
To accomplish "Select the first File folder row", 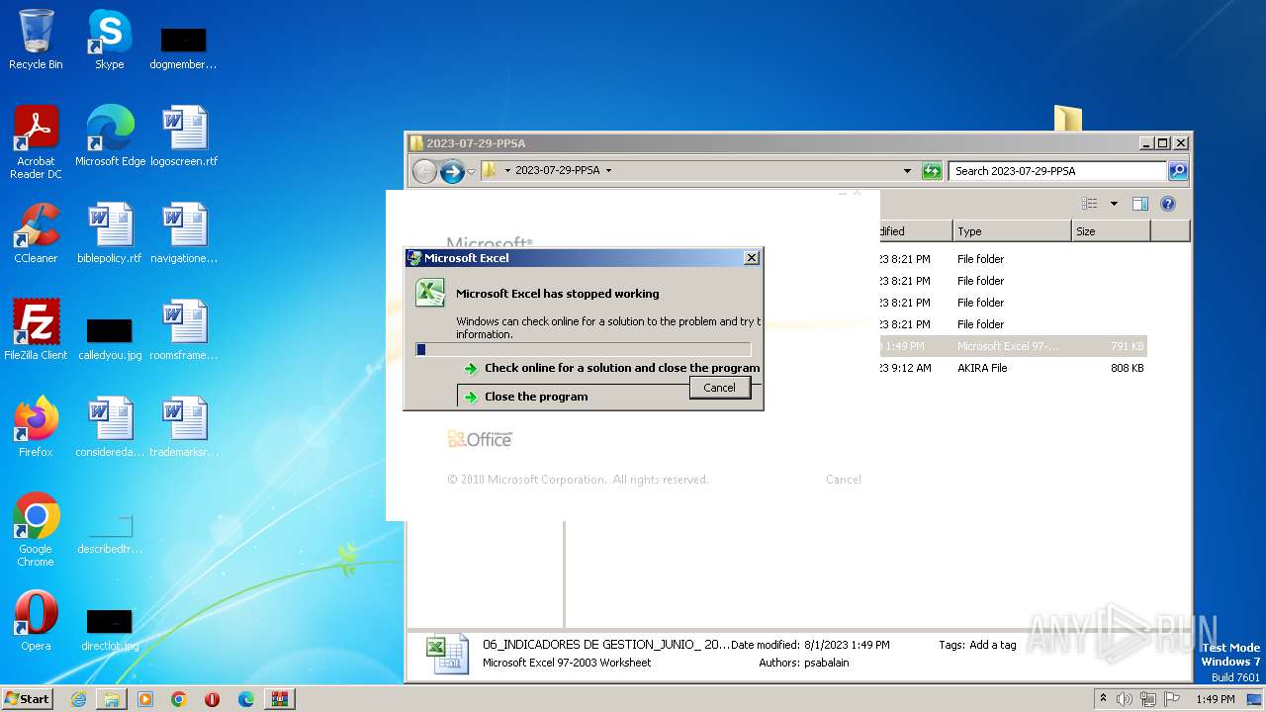I will click(1012, 259).
